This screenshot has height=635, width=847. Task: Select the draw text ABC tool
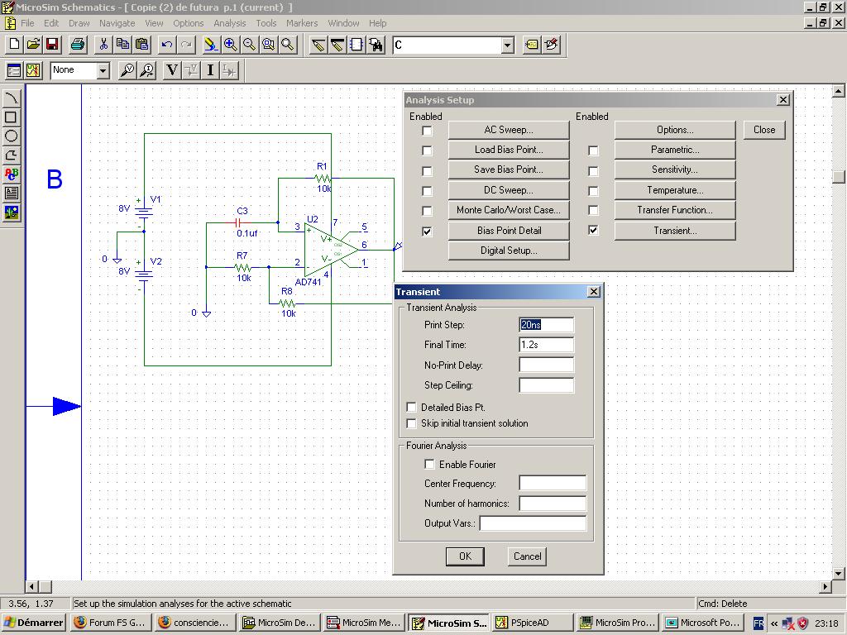12,174
